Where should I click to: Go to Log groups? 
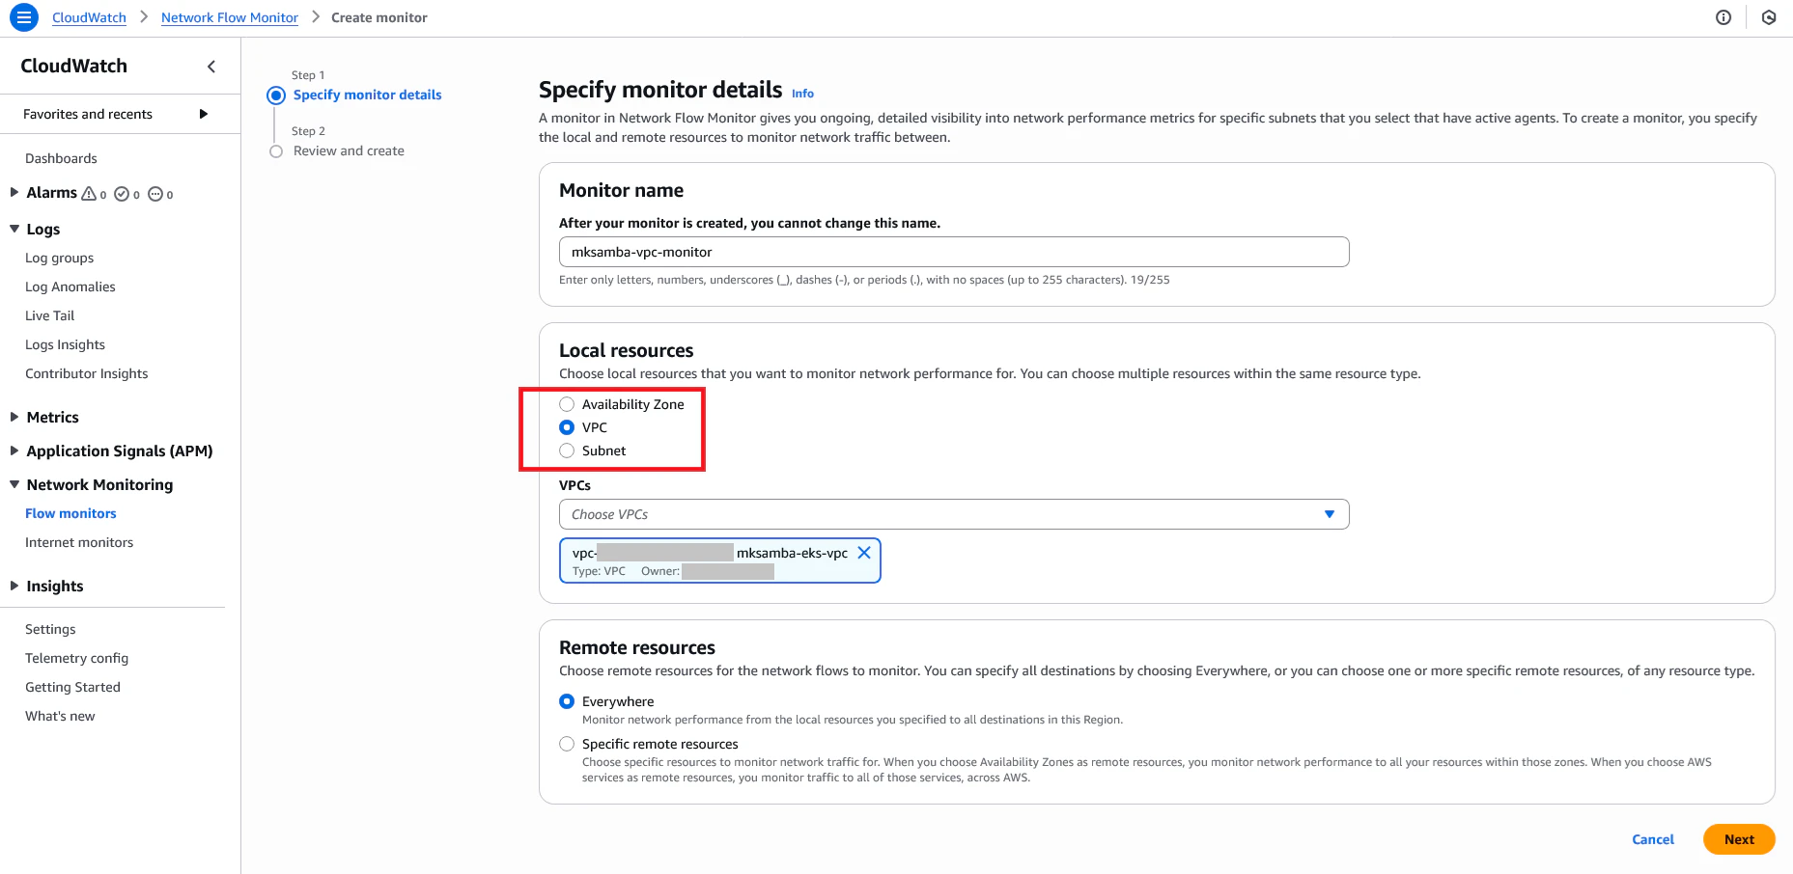[60, 258]
